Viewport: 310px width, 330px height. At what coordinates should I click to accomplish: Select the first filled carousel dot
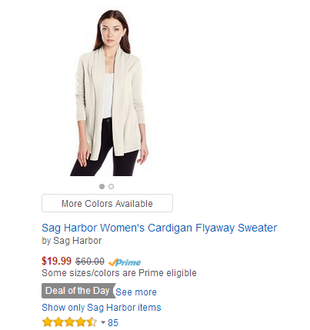pyautogui.click(x=102, y=186)
